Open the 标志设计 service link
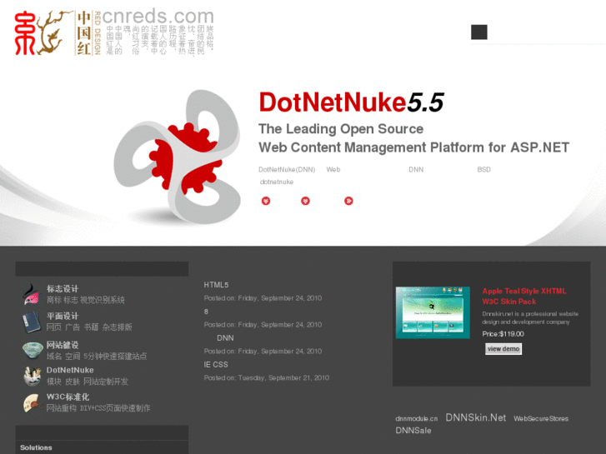The image size is (606, 454). 63,288
